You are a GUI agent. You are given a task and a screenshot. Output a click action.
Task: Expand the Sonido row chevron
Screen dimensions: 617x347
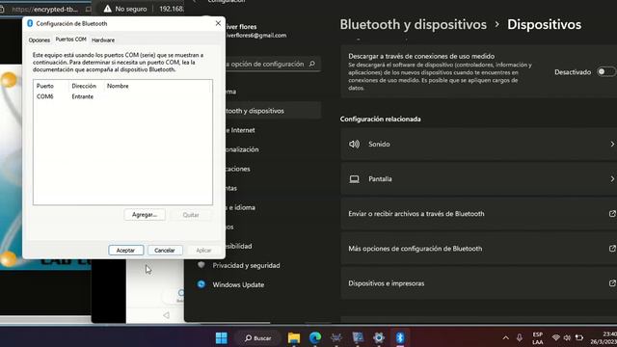(612, 144)
